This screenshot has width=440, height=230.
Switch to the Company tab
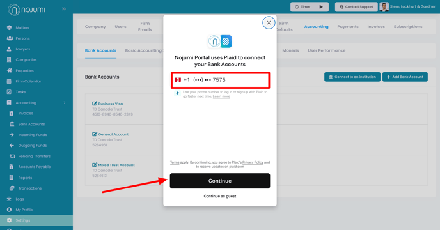click(95, 27)
